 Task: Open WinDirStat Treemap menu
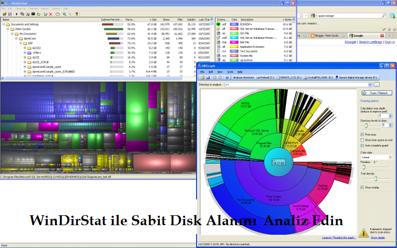click(x=33, y=8)
